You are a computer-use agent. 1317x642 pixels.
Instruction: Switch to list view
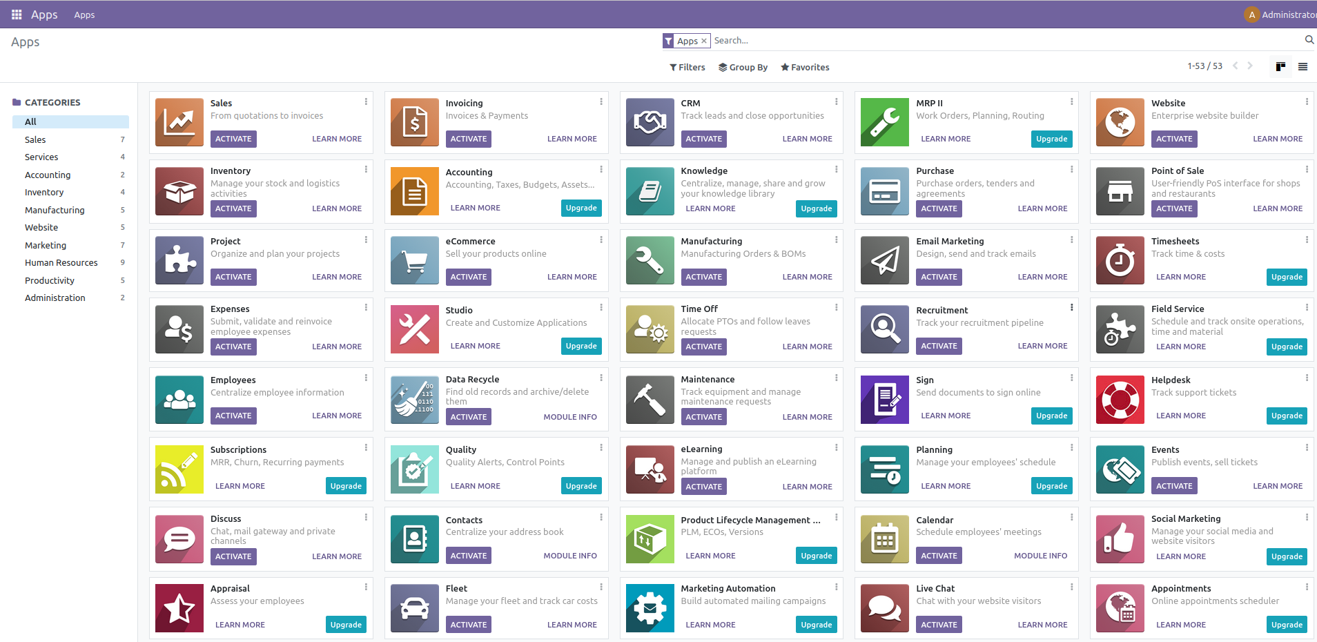coord(1303,67)
